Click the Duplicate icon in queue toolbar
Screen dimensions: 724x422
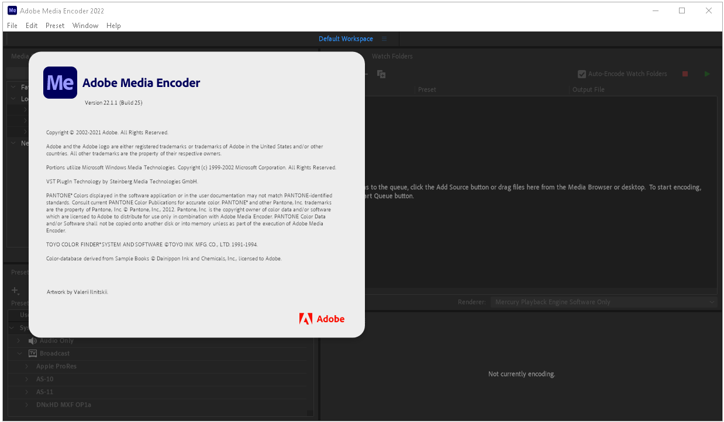click(381, 74)
